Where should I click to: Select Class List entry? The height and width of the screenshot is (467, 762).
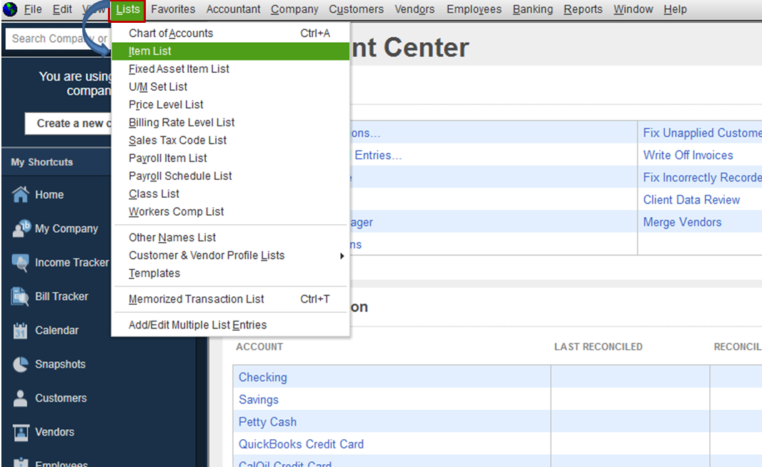pos(230,194)
